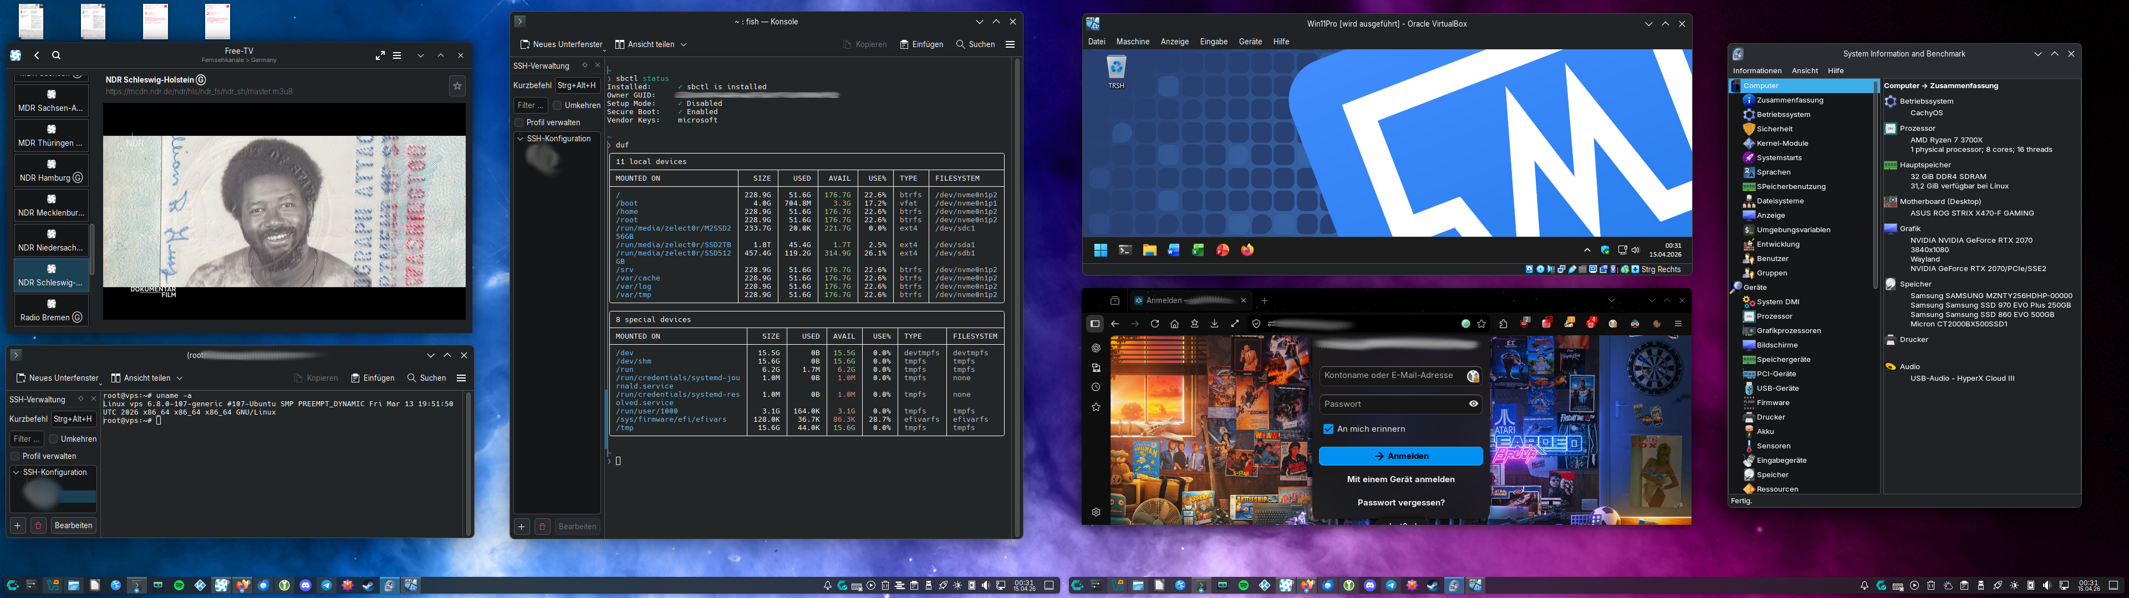Open Telegram from the left monitor taskbar
This screenshot has width=2129, height=598.
point(327,586)
